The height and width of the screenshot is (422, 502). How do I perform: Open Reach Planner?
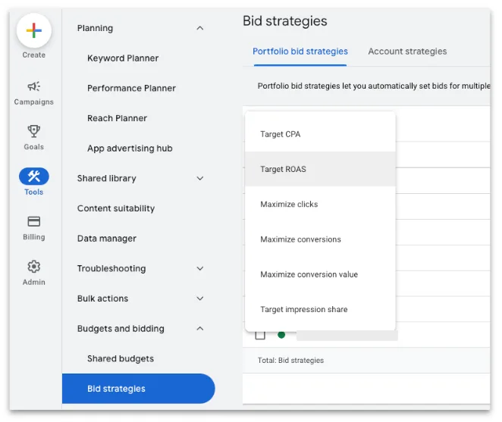click(x=118, y=118)
